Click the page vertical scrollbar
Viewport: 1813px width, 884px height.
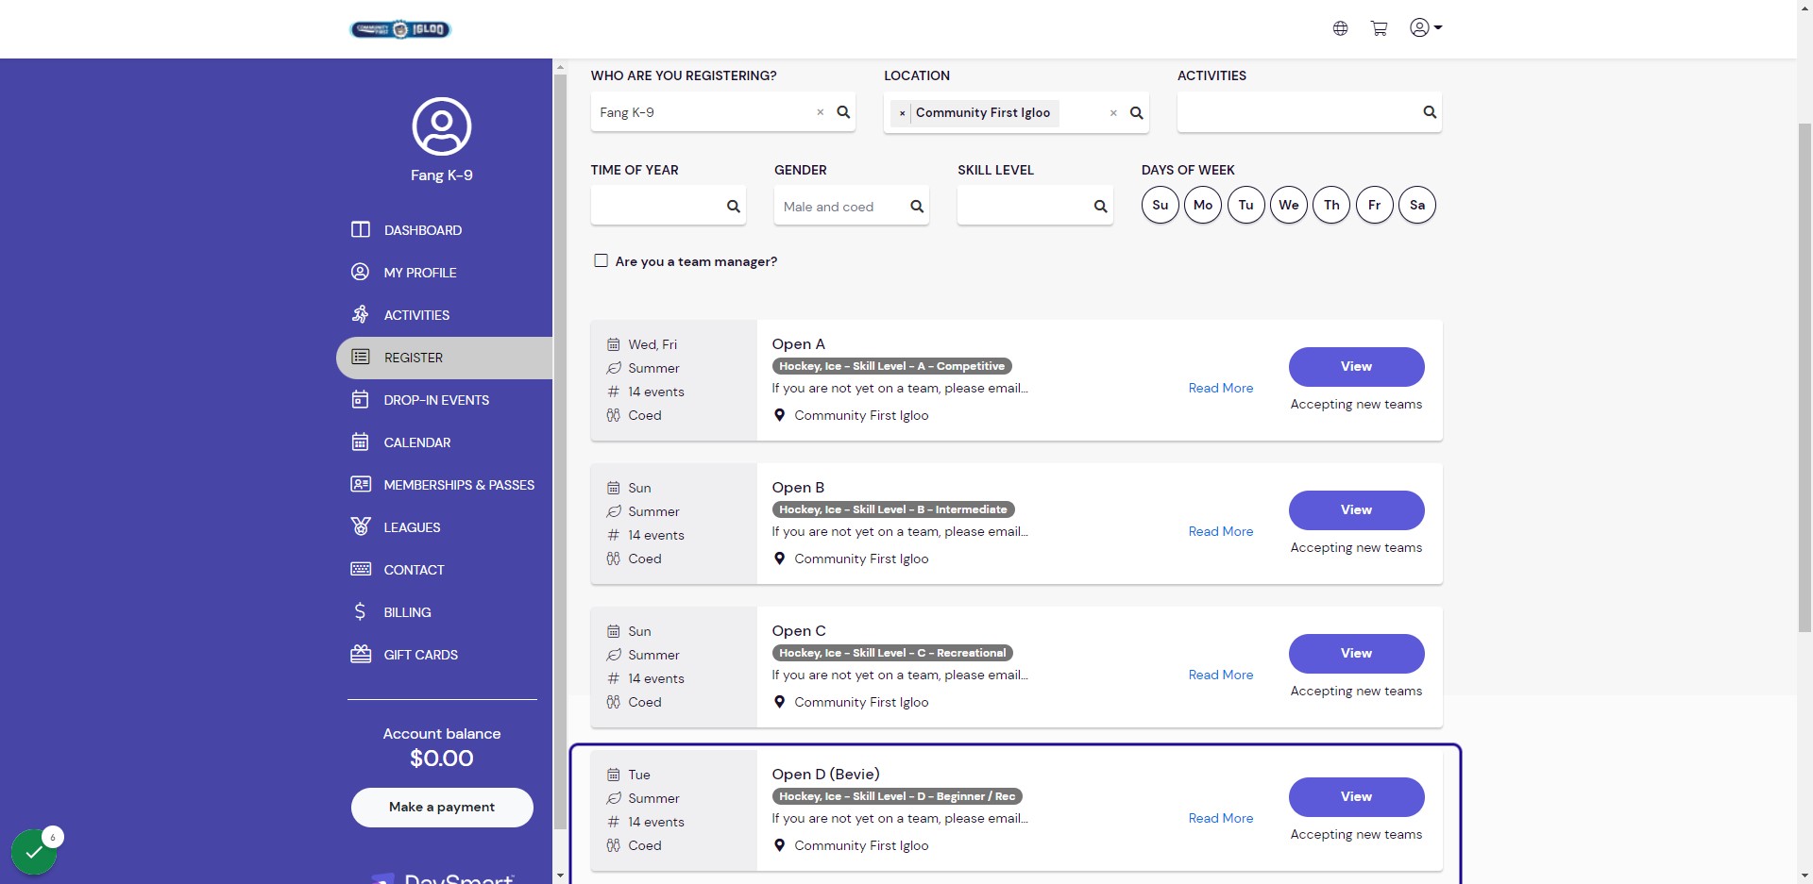point(1805,377)
